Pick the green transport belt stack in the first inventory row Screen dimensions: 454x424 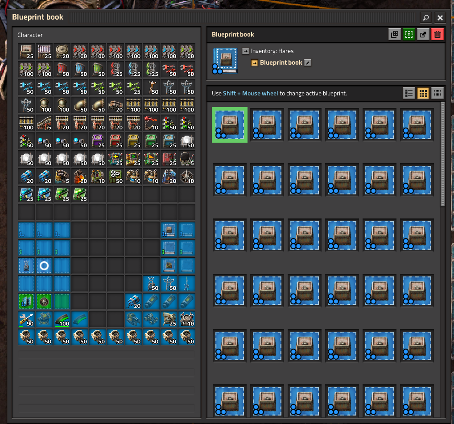[x=187, y=52]
